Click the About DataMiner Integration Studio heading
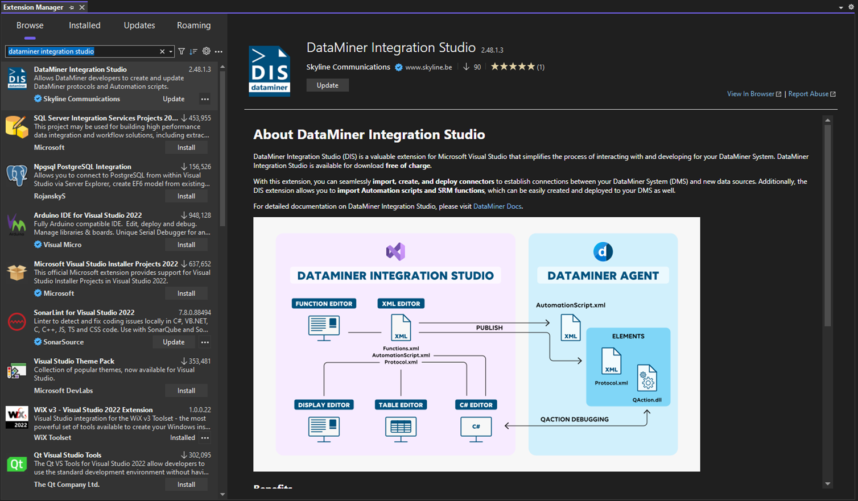Image resolution: width=858 pixels, height=501 pixels. (x=369, y=135)
